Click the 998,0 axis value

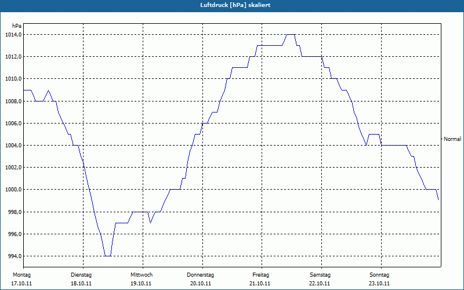[x=14, y=212]
